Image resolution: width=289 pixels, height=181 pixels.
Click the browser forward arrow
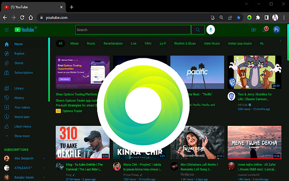click(x=14, y=18)
